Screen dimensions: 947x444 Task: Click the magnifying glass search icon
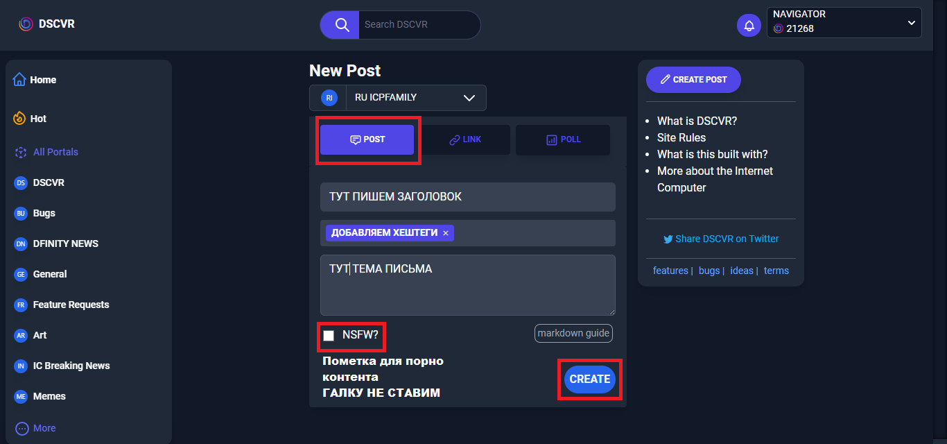click(x=342, y=25)
